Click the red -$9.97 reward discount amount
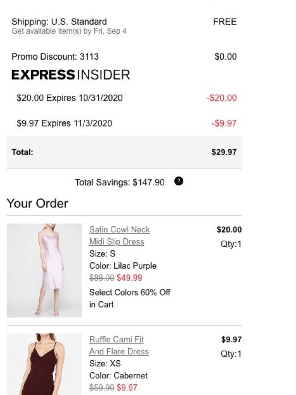The height and width of the screenshot is (395, 296). (x=224, y=124)
